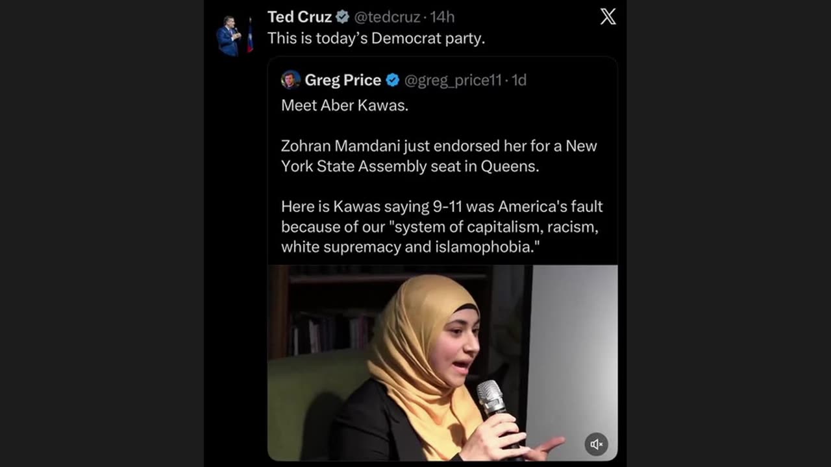The width and height of the screenshot is (831, 467).
Task: Click the "Meet Aber Kawas." line
Action: (x=345, y=106)
